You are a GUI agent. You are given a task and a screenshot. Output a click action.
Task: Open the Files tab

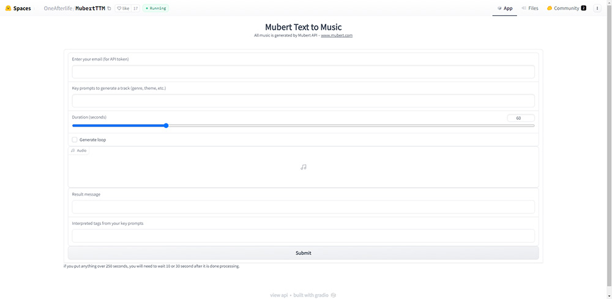coord(530,9)
